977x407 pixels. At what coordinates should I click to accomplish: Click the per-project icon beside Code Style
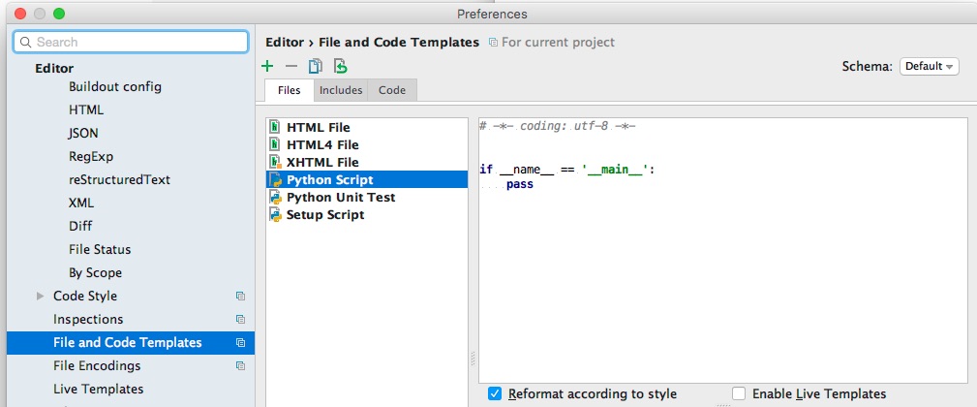[x=240, y=297]
